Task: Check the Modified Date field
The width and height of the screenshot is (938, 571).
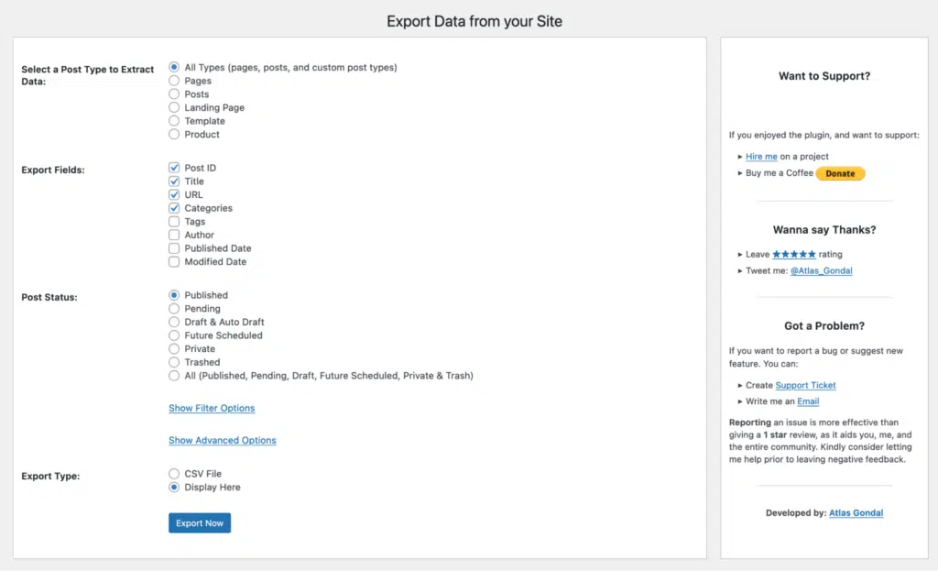Action: coord(174,261)
